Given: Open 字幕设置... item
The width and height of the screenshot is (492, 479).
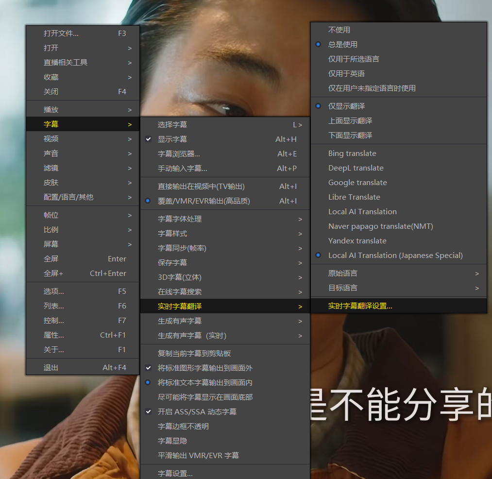Looking at the screenshot, I should [x=225, y=473].
